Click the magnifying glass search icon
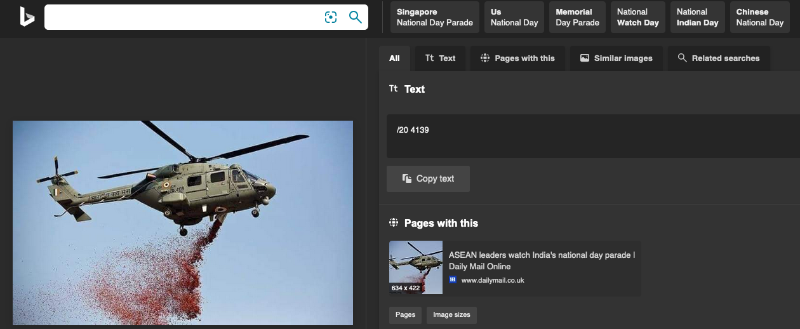 (356, 17)
